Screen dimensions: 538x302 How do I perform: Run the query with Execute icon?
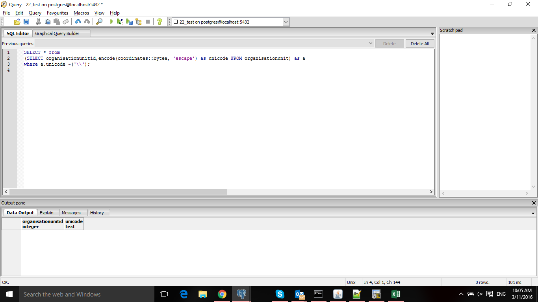(x=111, y=22)
